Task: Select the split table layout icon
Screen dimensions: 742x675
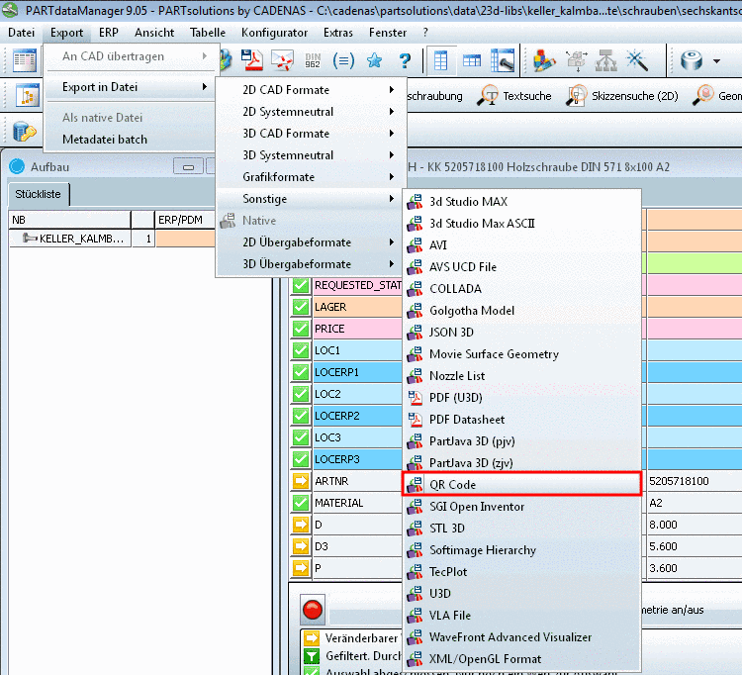Action: 471,60
